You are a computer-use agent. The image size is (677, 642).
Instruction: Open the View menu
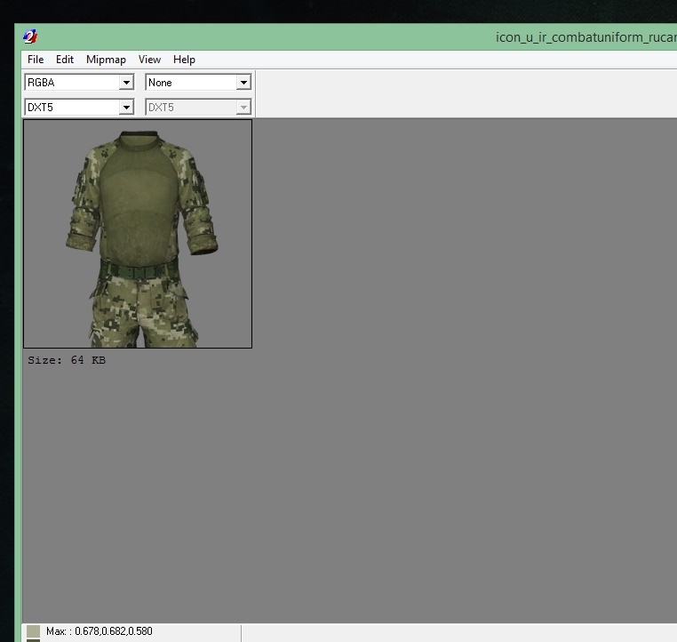coord(149,60)
